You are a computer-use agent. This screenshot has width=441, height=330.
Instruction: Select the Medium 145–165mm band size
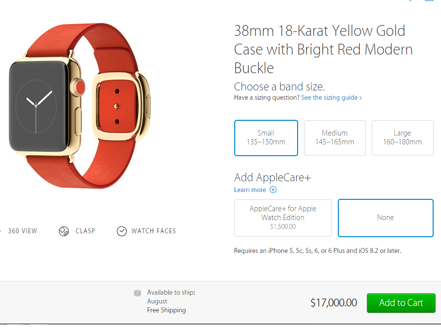tap(335, 138)
